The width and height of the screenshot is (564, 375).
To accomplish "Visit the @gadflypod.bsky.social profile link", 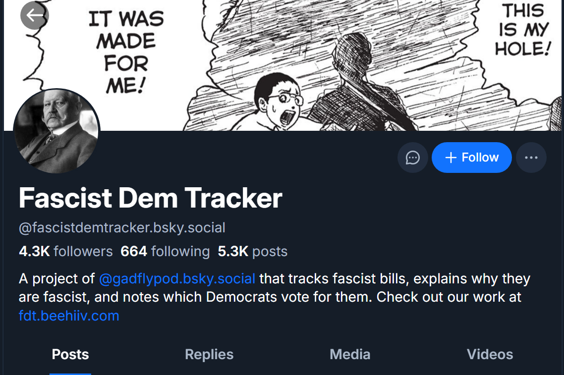I will click(x=177, y=278).
